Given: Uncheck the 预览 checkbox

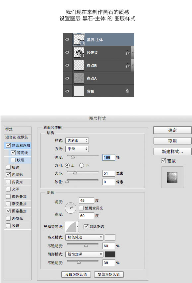Looking at the screenshot, I should (x=163, y=160).
